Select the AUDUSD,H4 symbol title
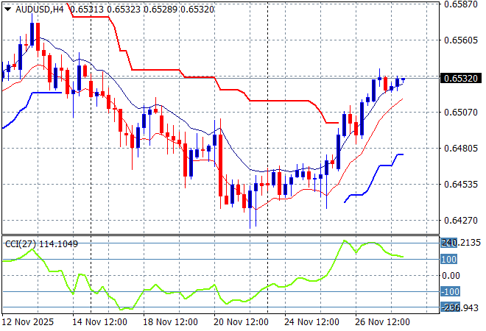 click(39, 10)
